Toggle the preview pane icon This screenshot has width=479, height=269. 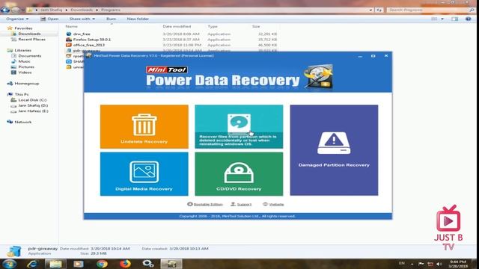tap(455, 19)
